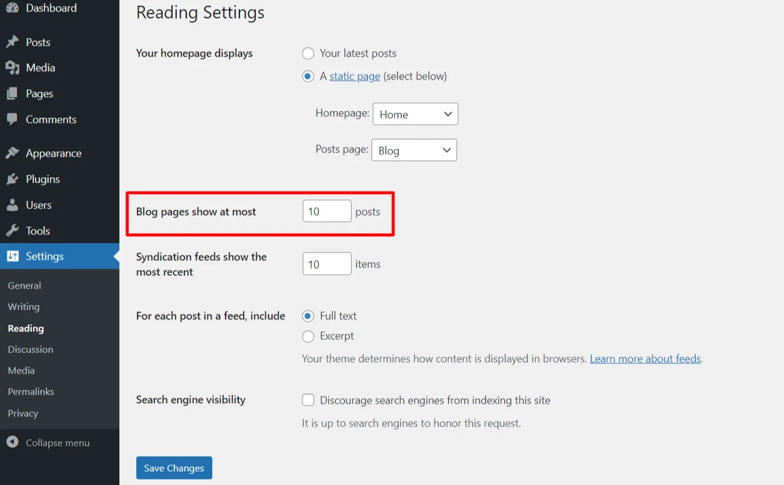Click the 'Search engine visibility' label
The width and height of the screenshot is (784, 485).
pos(191,399)
